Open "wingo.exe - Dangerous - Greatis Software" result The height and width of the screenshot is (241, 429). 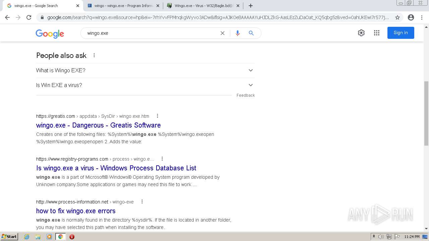[99, 125]
